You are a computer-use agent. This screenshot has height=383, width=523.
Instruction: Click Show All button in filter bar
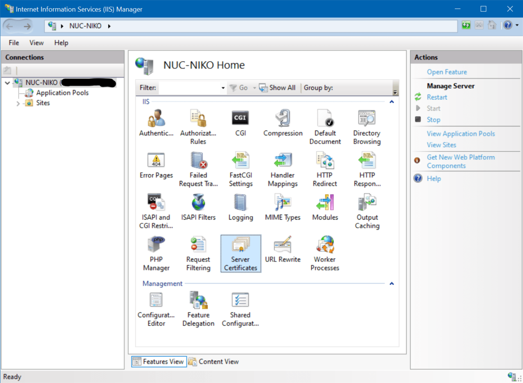point(277,88)
